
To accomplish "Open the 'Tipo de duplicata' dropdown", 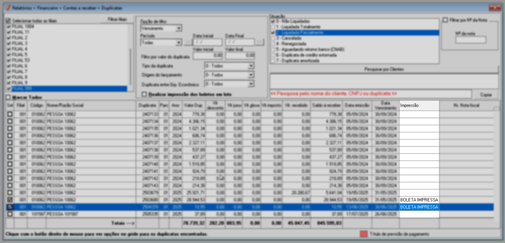I will pos(251,66).
